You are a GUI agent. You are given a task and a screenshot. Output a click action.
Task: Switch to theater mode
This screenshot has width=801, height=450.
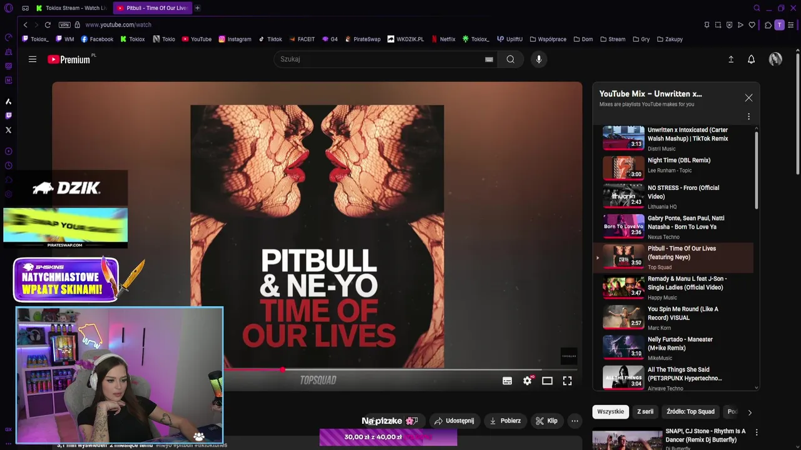tap(548, 381)
